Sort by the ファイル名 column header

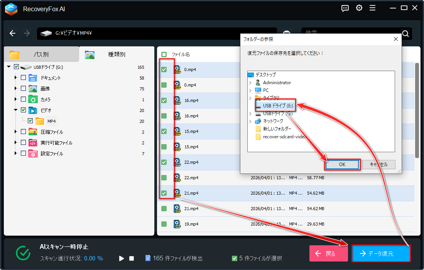point(181,54)
